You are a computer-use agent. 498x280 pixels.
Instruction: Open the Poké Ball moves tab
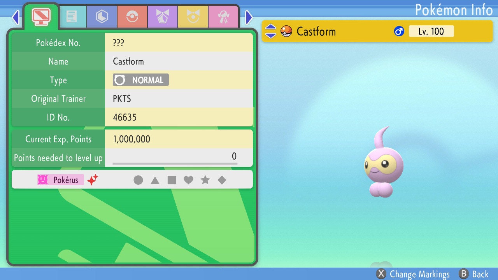(132, 16)
